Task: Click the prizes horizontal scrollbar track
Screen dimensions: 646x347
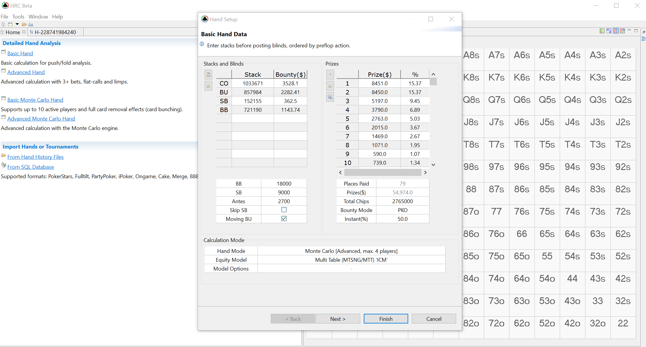Action: click(383, 173)
